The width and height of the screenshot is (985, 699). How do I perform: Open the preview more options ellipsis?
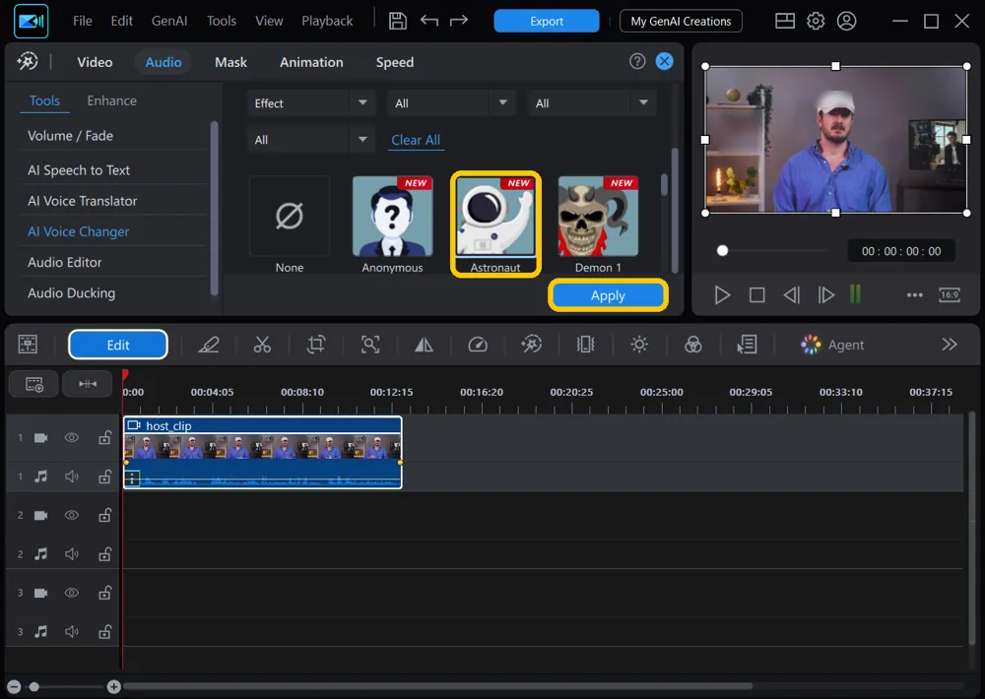point(915,295)
